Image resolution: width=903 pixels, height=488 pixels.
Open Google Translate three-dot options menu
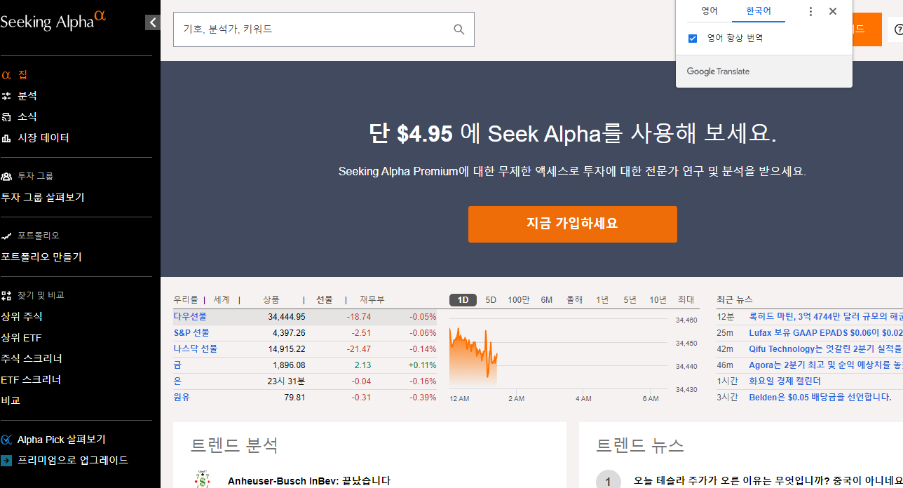[810, 11]
